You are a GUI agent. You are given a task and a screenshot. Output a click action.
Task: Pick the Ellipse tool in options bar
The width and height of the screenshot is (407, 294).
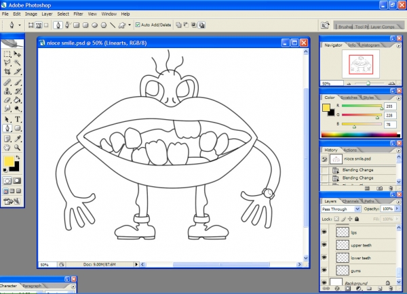[x=94, y=25]
